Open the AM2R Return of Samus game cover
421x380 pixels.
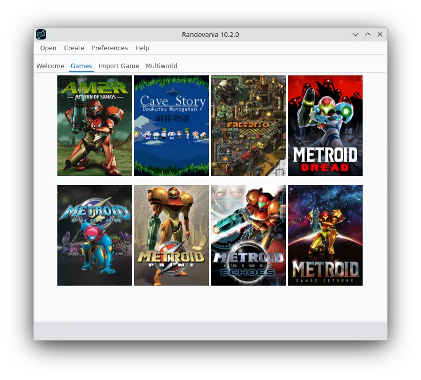[95, 126]
